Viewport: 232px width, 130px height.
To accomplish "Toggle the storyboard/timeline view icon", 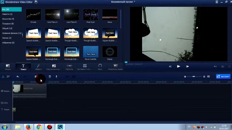I will pos(8,77).
